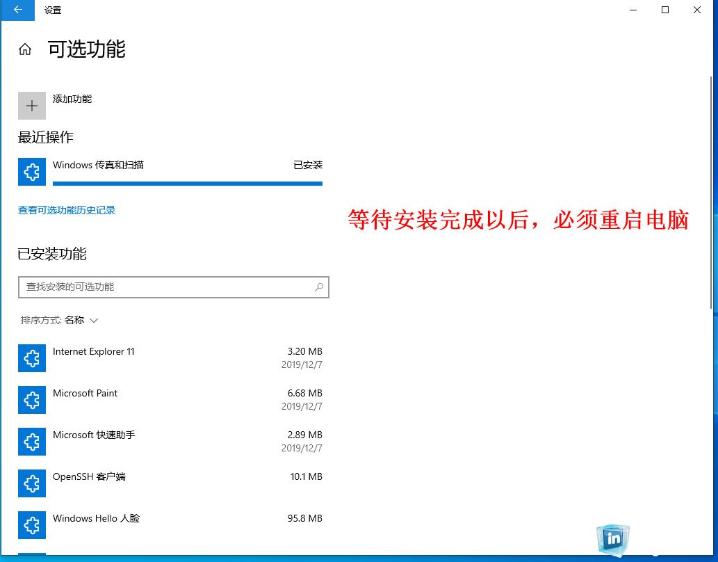Go back with the arrow button
The height and width of the screenshot is (562, 718).
point(17,10)
